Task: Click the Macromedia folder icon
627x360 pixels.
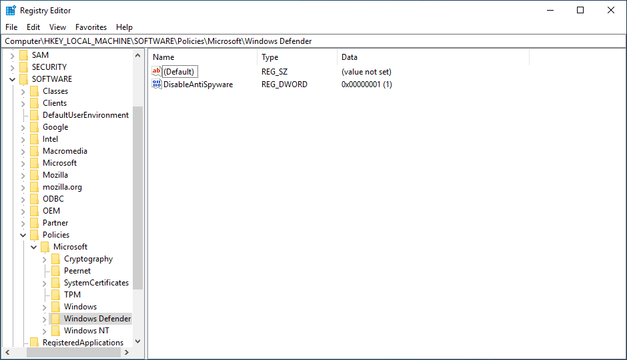Action: tap(35, 151)
